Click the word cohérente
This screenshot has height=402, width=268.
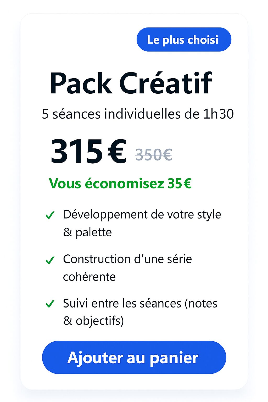[89, 277]
